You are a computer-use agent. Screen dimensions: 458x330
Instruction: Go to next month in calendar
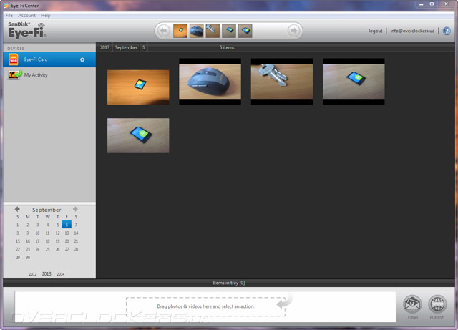point(75,209)
